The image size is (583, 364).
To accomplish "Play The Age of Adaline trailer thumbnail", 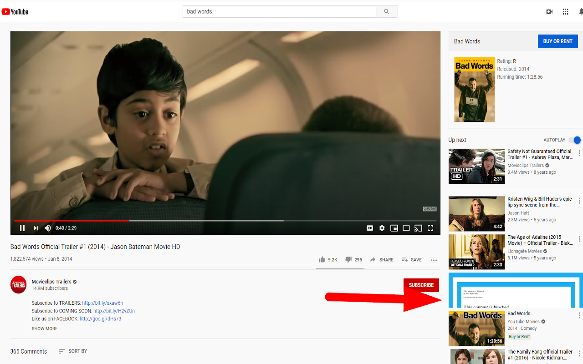I will 477,252.
